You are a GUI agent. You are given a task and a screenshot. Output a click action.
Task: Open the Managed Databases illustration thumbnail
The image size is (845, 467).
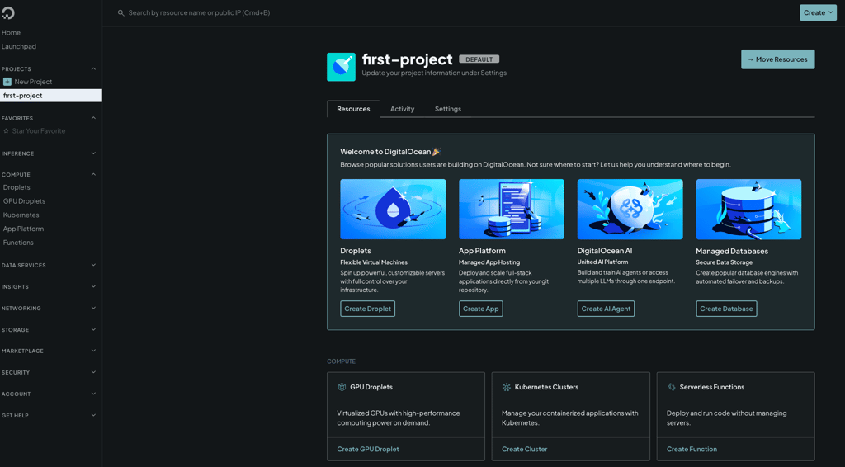748,209
